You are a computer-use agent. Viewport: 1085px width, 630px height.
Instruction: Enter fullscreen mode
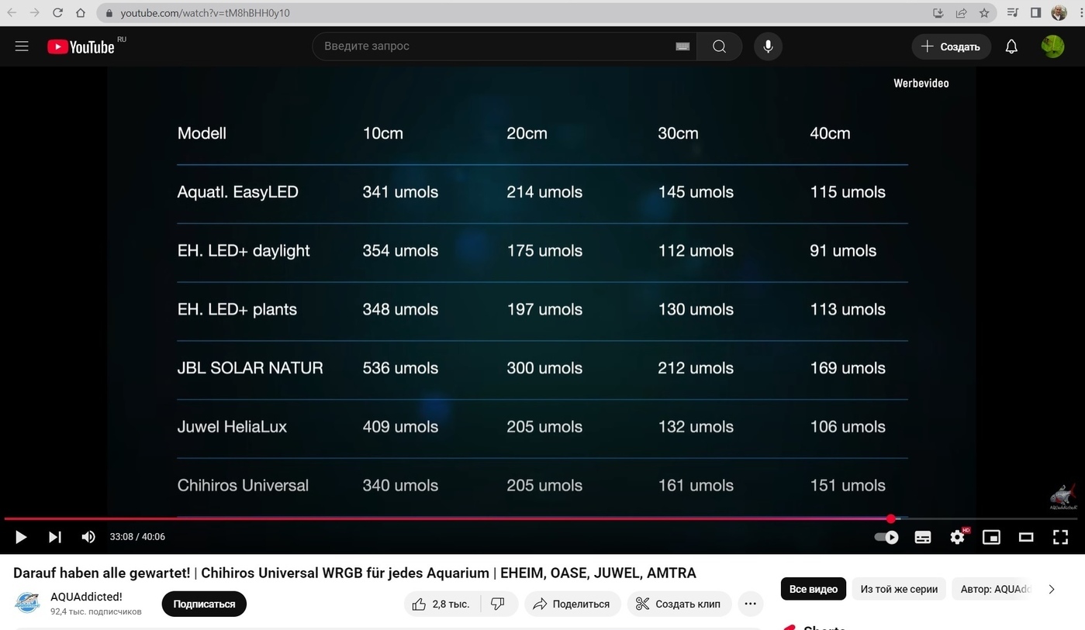click(x=1060, y=537)
